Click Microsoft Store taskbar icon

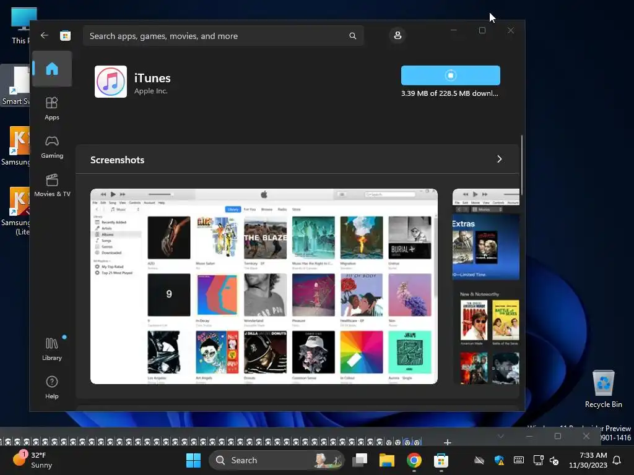coord(441,460)
